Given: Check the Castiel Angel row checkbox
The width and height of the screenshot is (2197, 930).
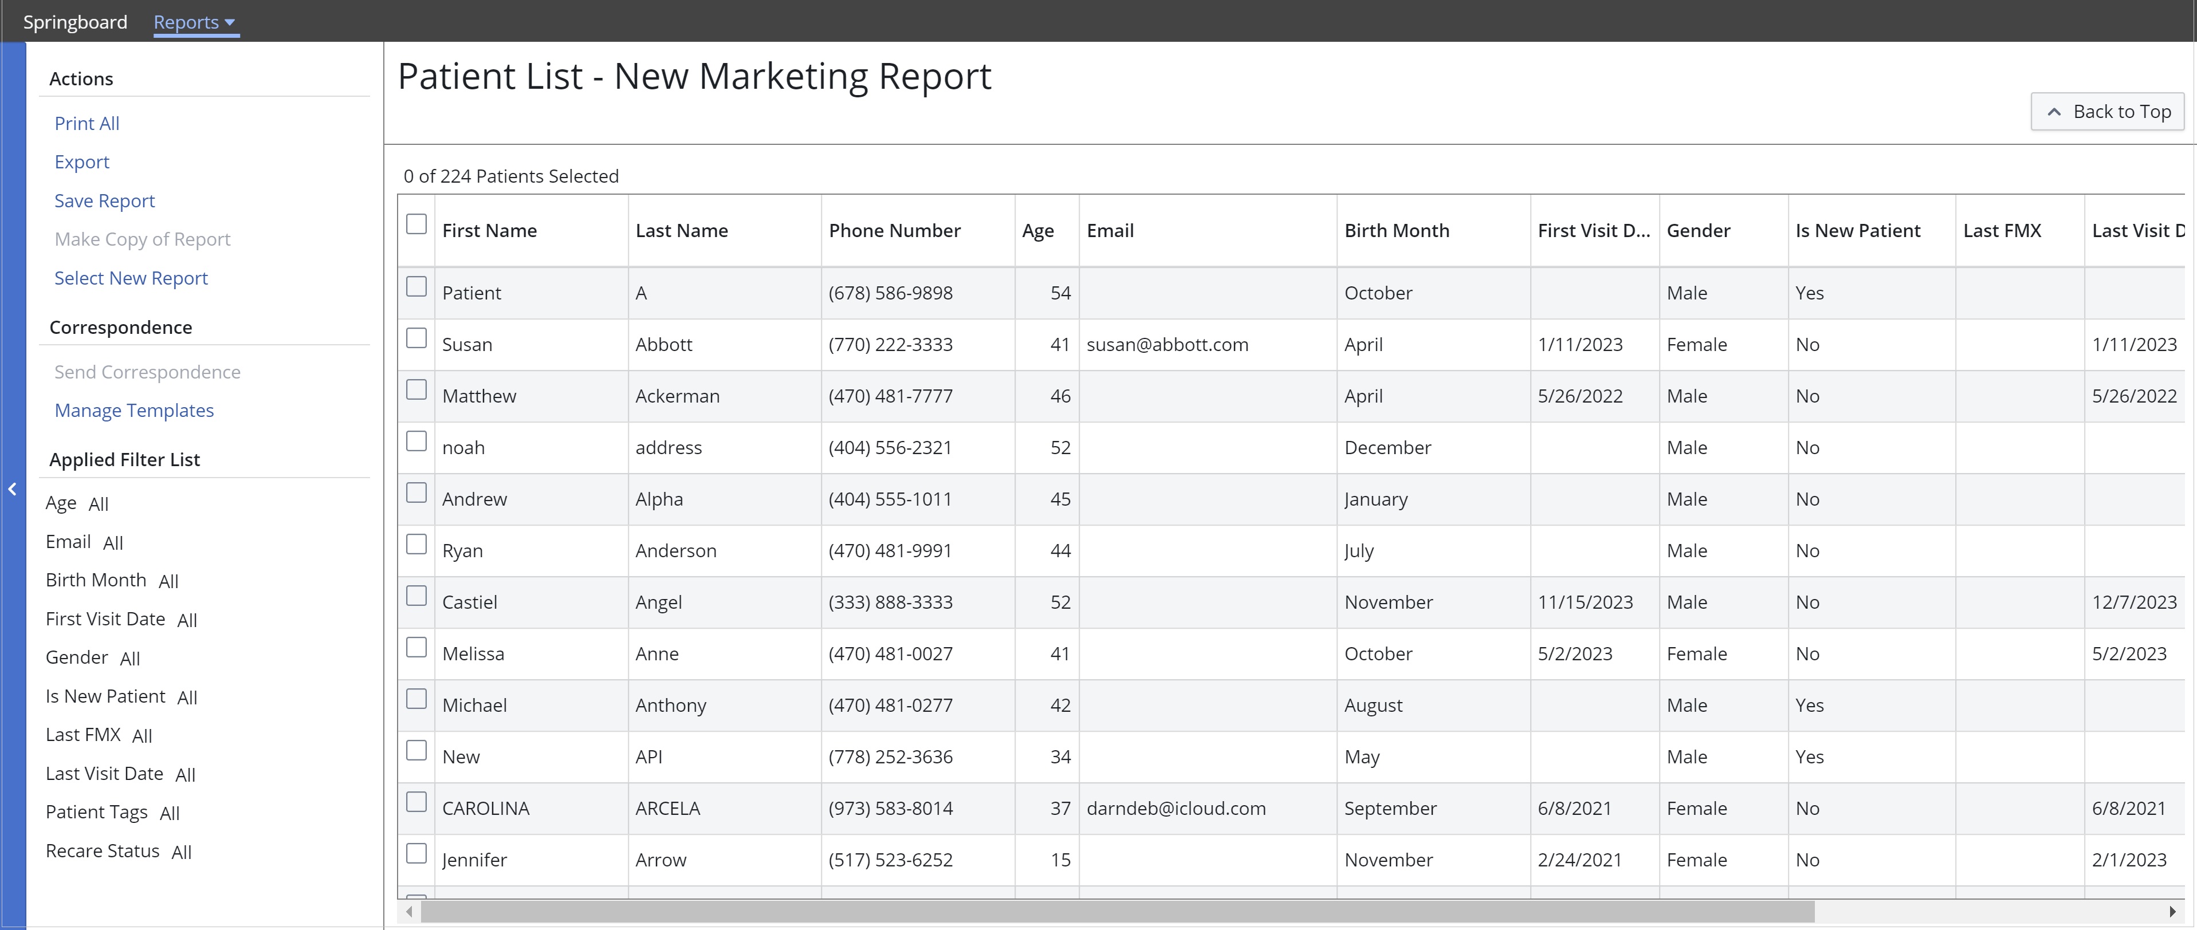Looking at the screenshot, I should tap(416, 596).
